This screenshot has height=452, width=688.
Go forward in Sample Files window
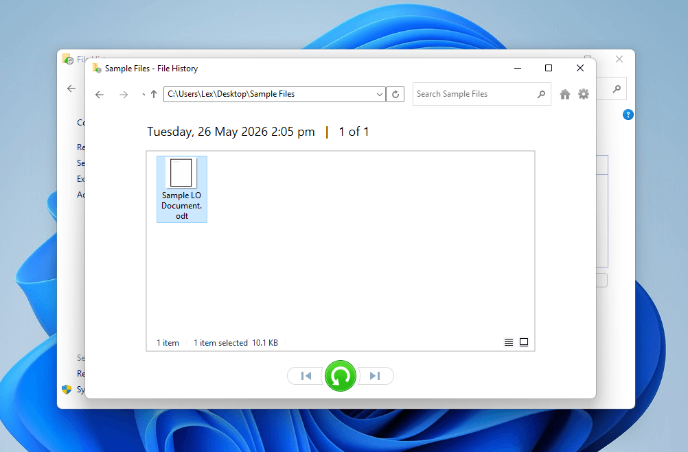coord(124,94)
